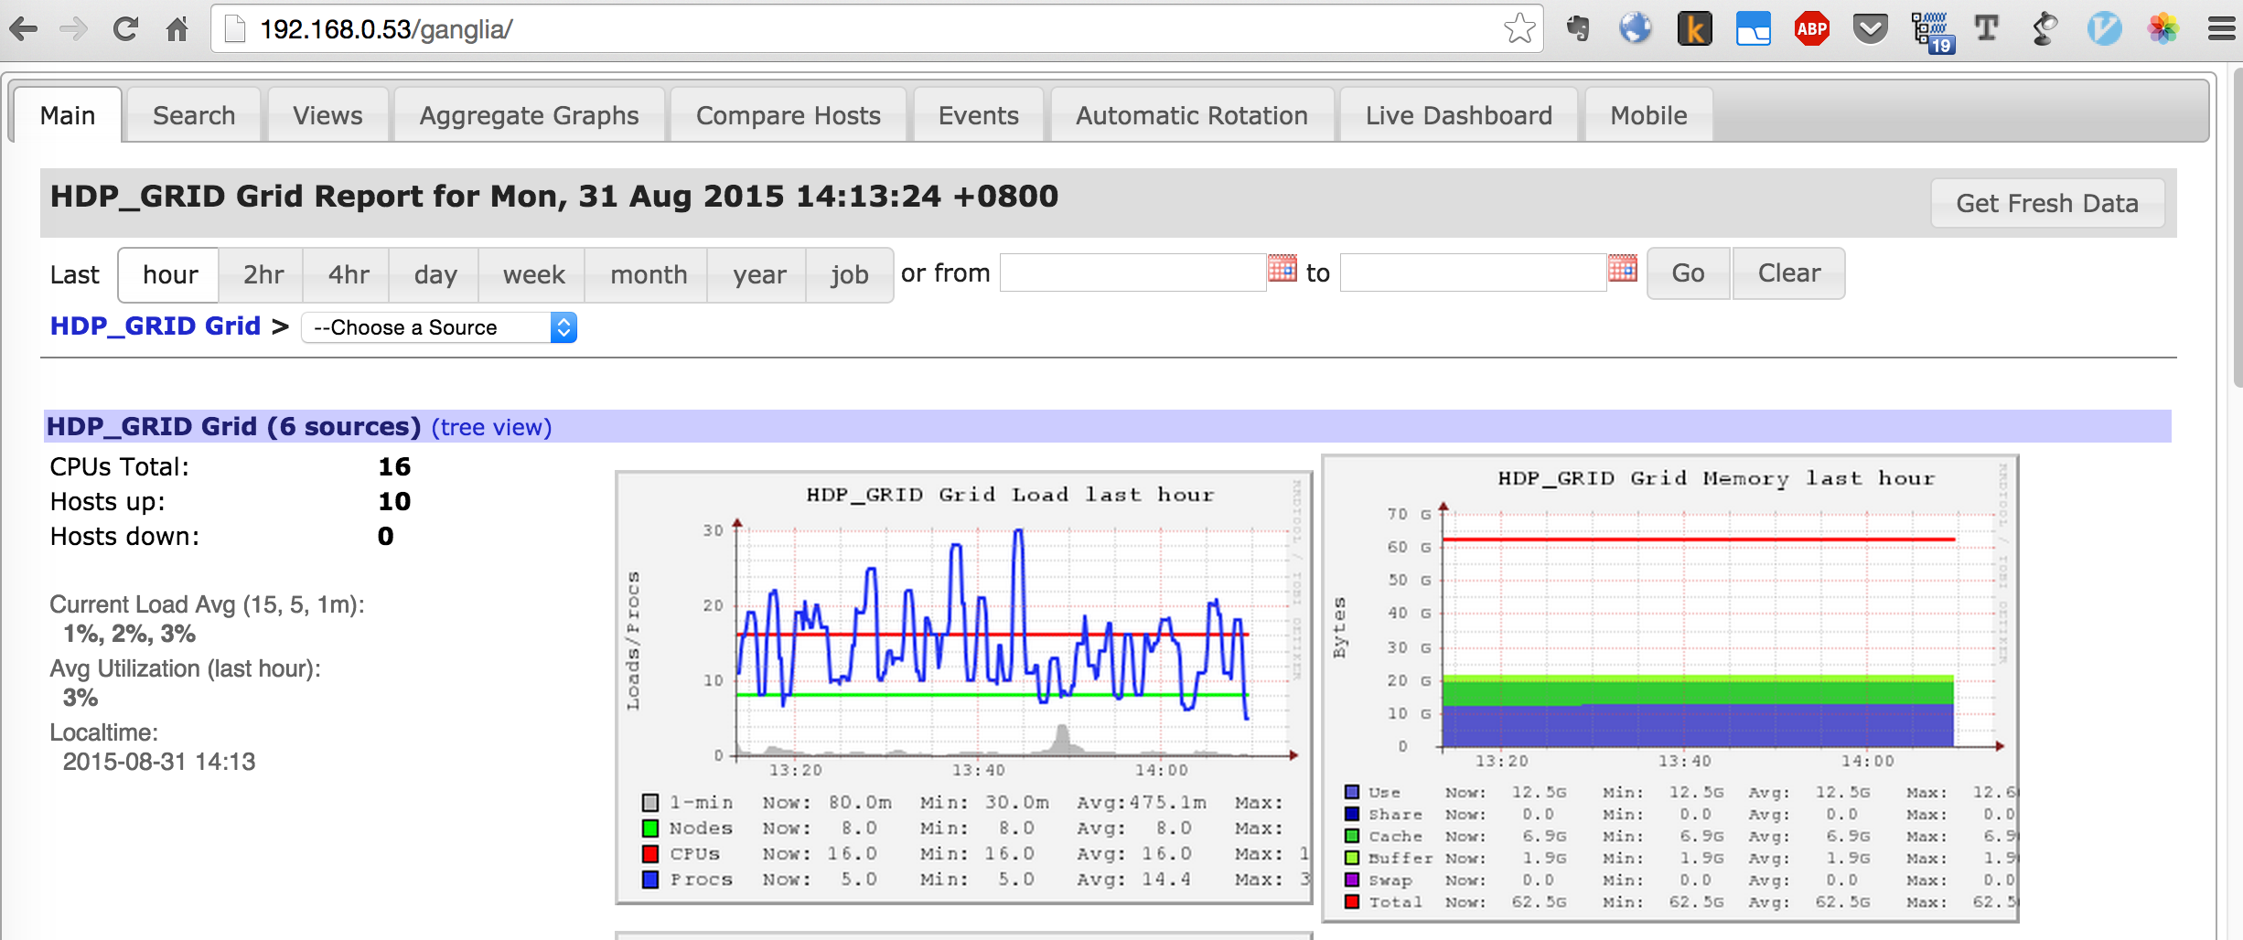Click the green Nodes legend swatch
This screenshot has height=940, width=2243.
coord(650,828)
